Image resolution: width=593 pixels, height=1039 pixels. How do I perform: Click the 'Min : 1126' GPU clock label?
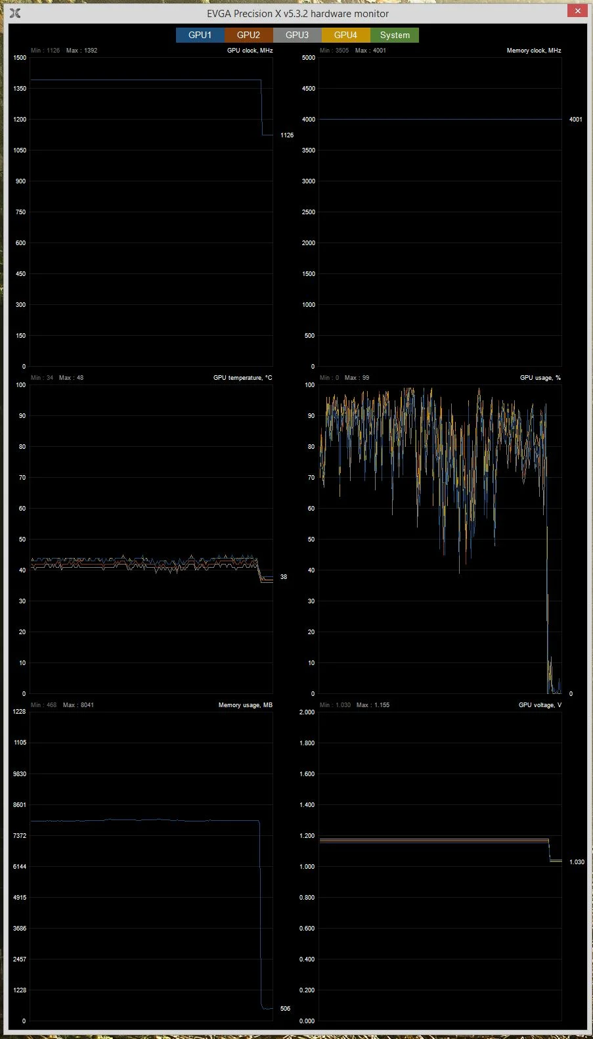[45, 51]
